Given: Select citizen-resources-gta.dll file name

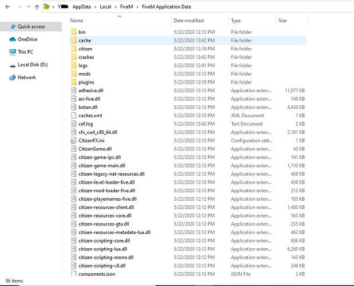Looking at the screenshot, I should click(104, 224).
